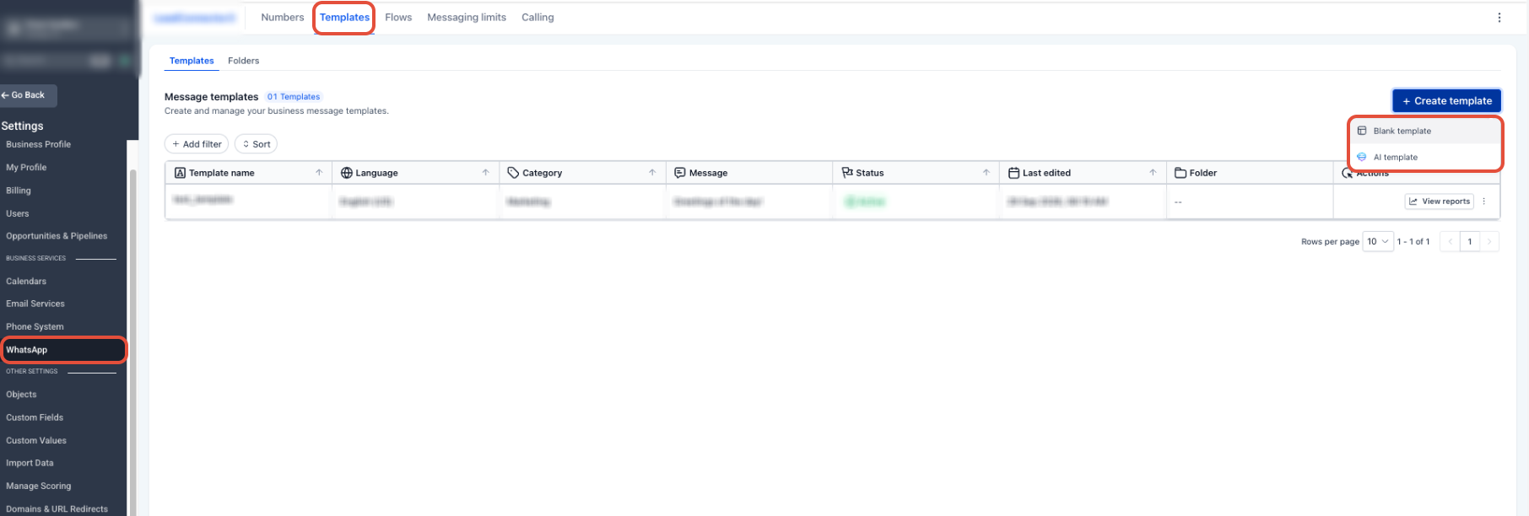Open Custom Fields settings
Image resolution: width=1529 pixels, height=516 pixels.
(x=35, y=417)
